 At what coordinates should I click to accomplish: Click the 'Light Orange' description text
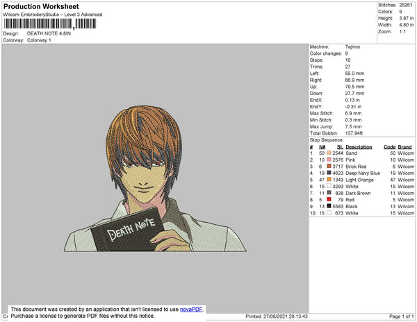tap(359, 180)
